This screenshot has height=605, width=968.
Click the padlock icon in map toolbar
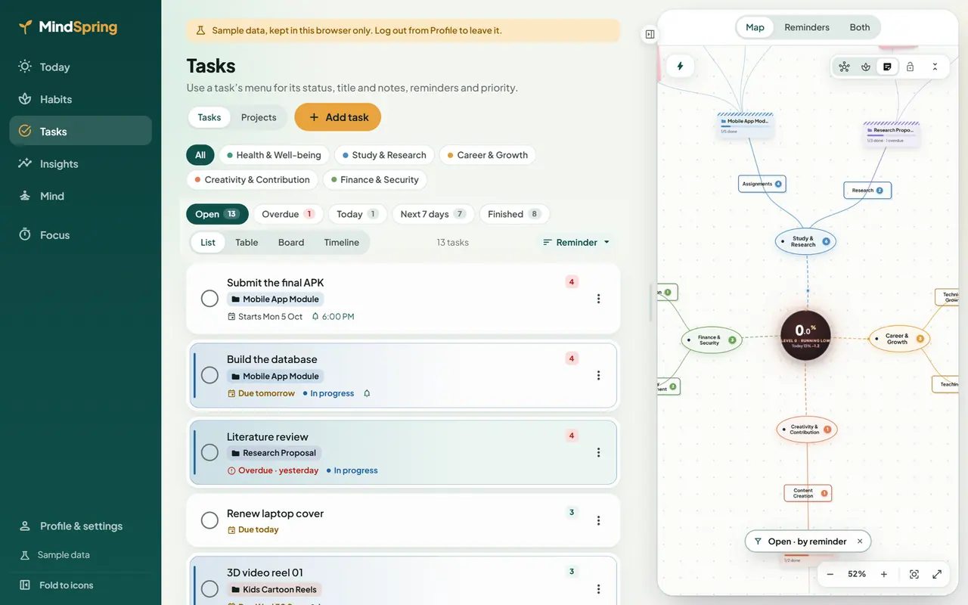click(910, 67)
